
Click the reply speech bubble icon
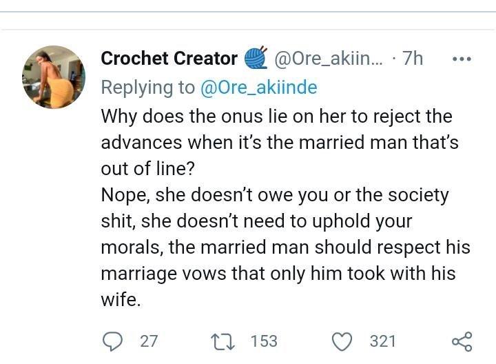tap(112, 341)
